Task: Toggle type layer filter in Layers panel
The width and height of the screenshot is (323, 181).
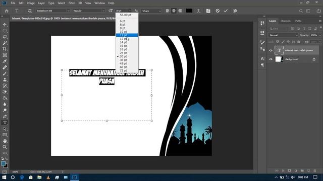Action: (304, 29)
